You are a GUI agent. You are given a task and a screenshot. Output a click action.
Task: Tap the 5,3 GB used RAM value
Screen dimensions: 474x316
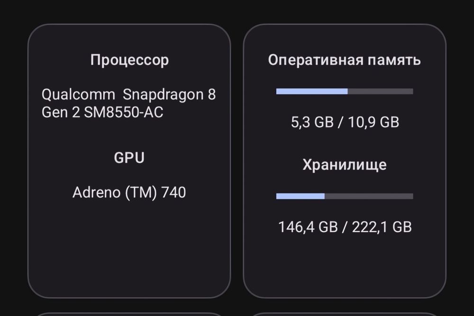click(x=311, y=122)
